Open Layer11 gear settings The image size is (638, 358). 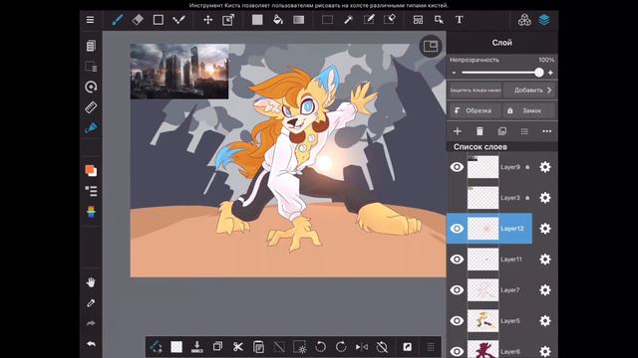[545, 259]
